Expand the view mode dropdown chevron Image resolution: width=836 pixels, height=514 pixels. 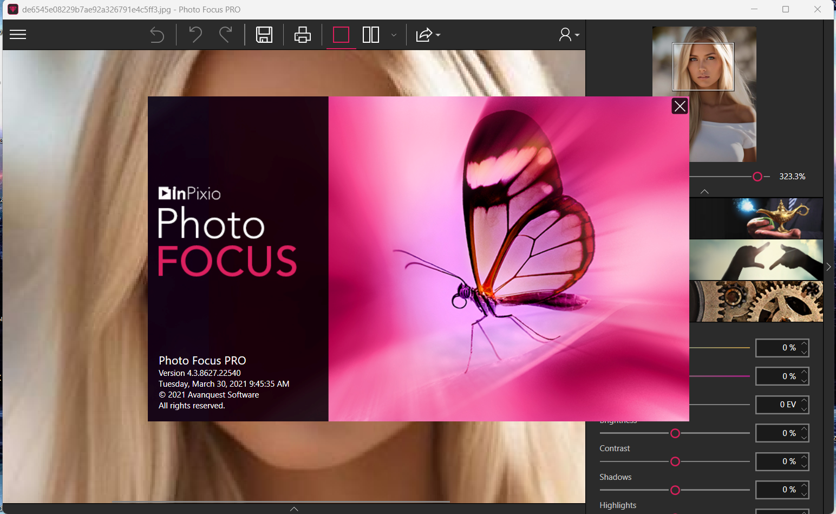tap(394, 35)
